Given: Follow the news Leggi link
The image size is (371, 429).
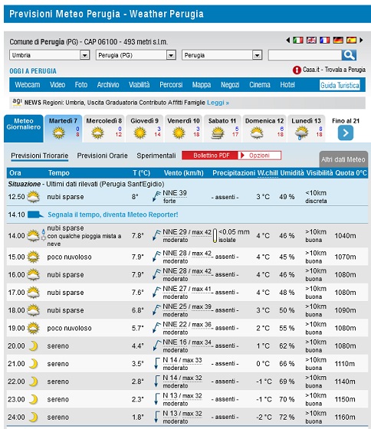Looking at the screenshot, I should tap(218, 103).
